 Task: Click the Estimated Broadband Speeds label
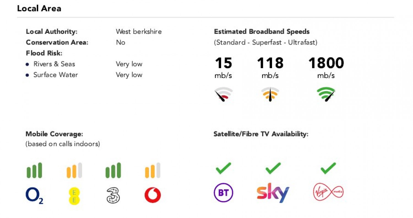pos(262,32)
